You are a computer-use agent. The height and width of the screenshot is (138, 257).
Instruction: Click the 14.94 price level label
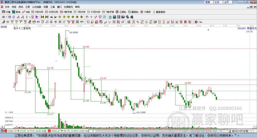point(86,47)
